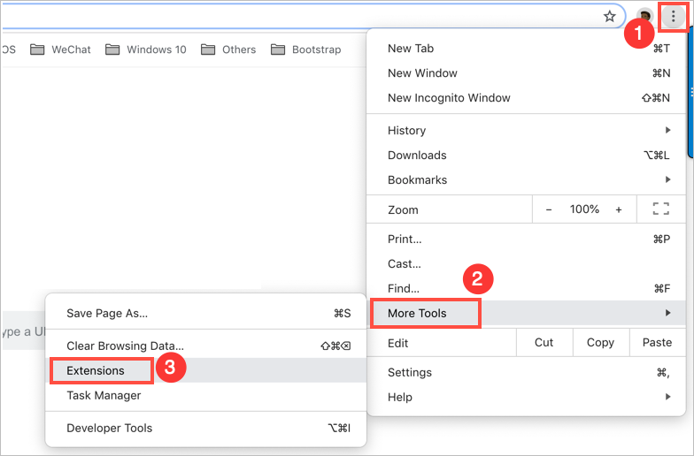Screen dimensions: 694x456
Task: Increase zoom with the plus button
Action: click(x=619, y=209)
